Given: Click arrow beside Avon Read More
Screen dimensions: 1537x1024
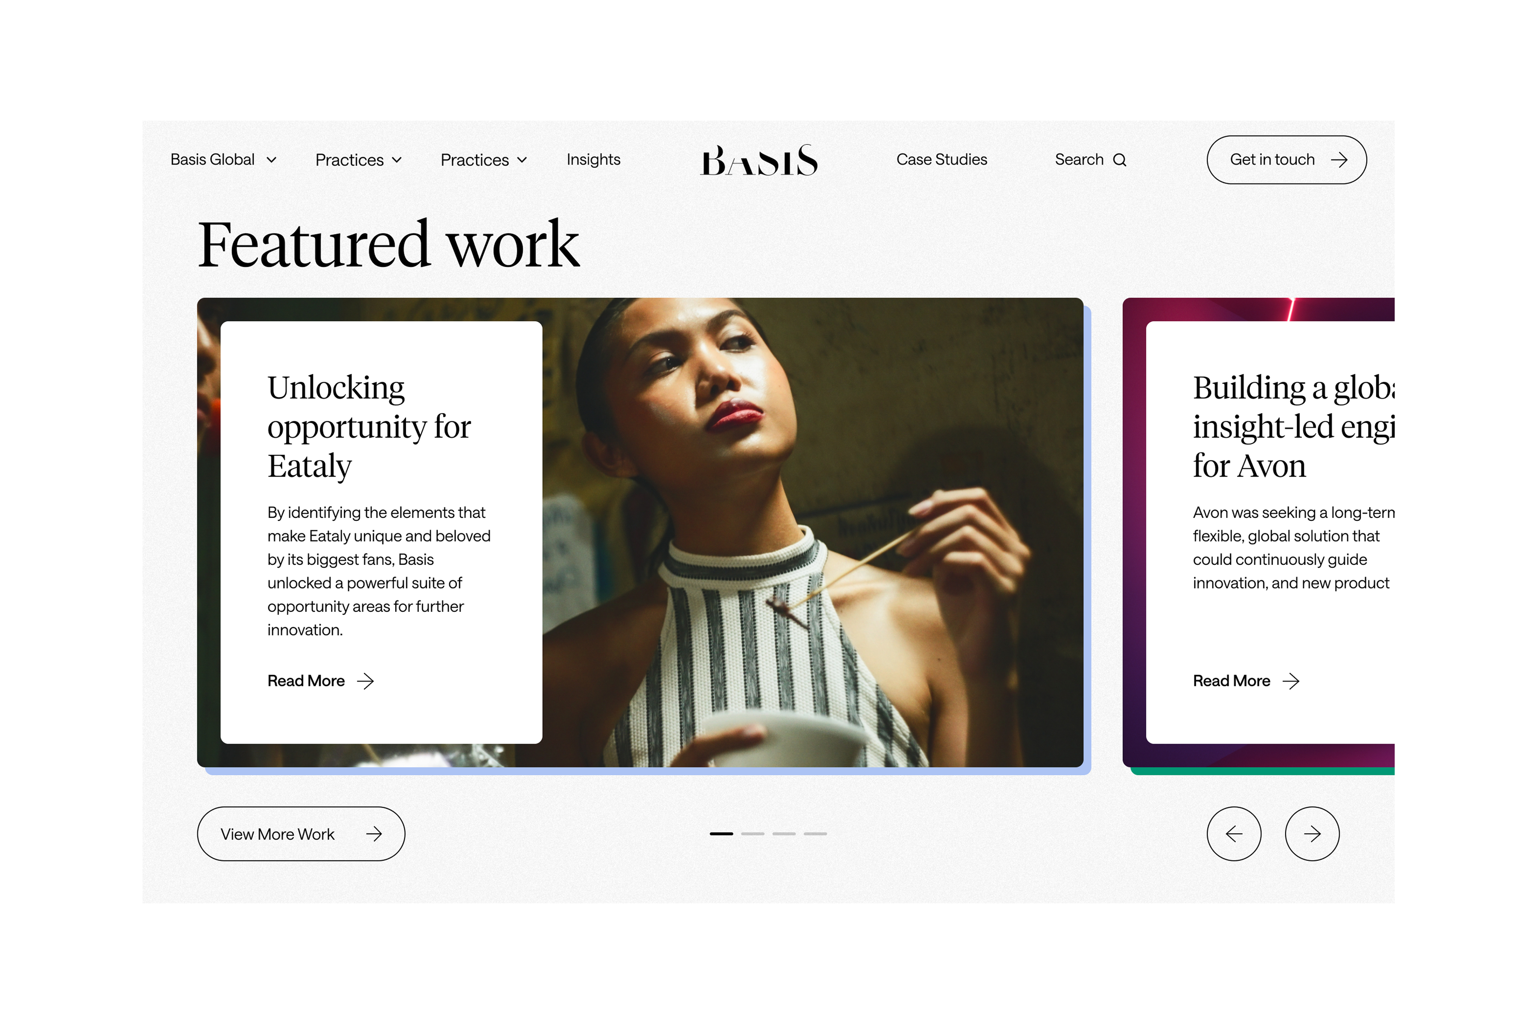Looking at the screenshot, I should (x=1291, y=681).
